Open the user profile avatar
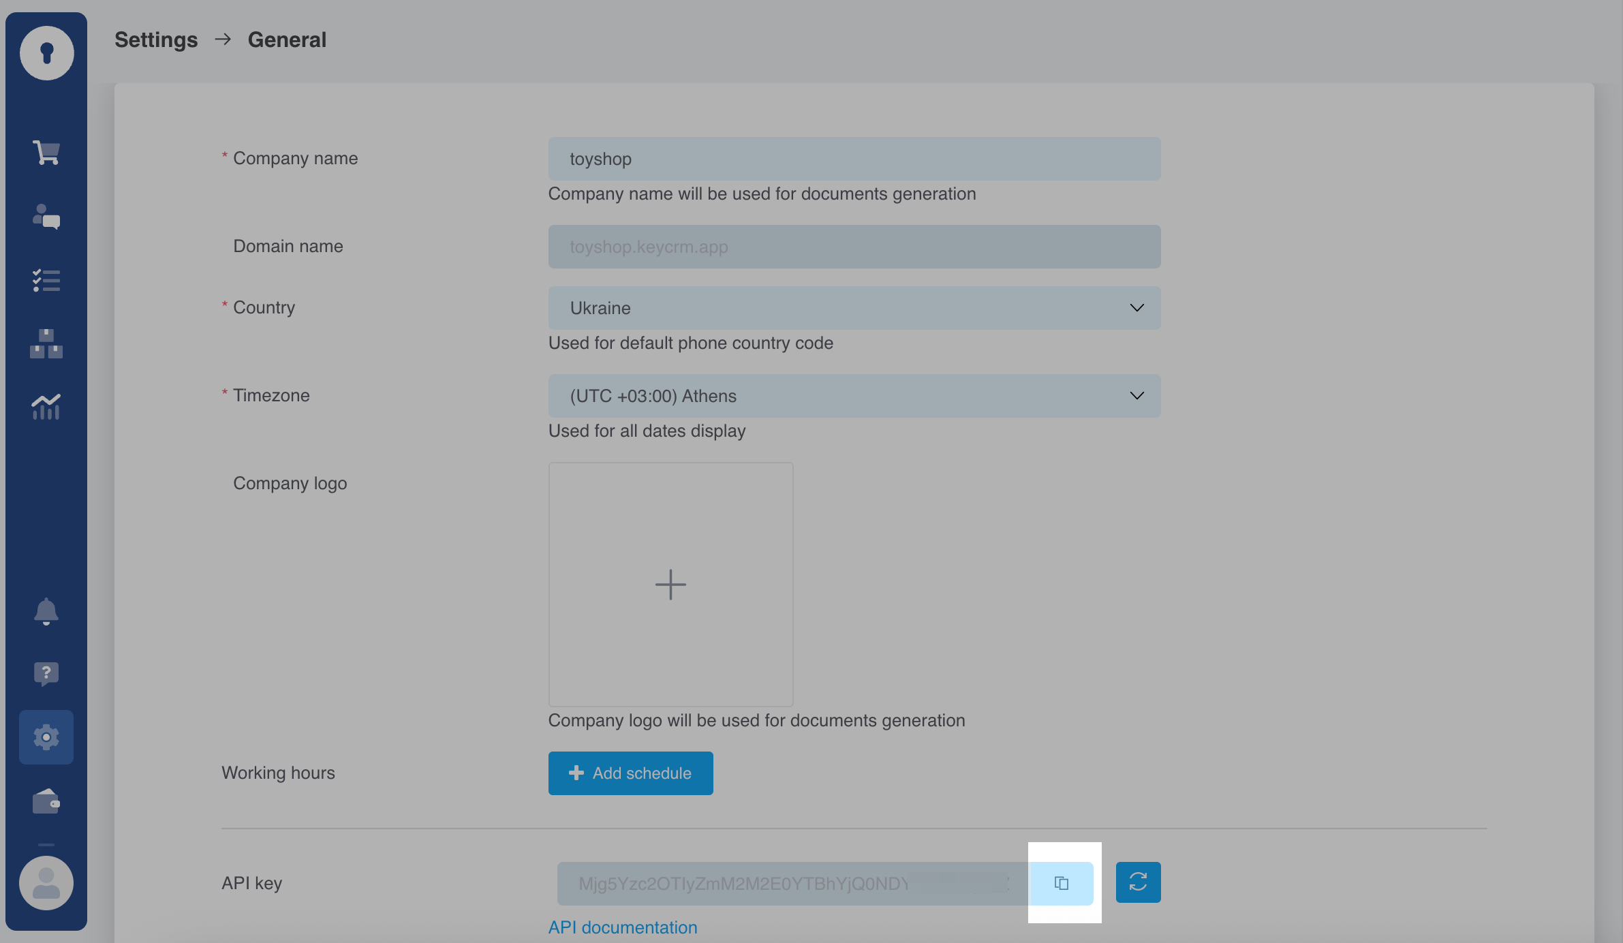Image resolution: width=1623 pixels, height=943 pixels. click(46, 883)
